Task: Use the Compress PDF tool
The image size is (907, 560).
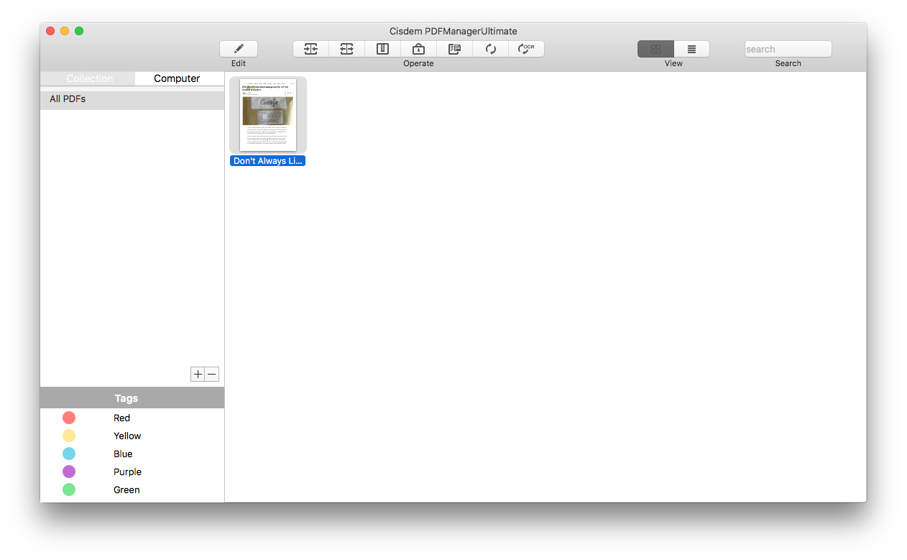Action: coord(382,48)
